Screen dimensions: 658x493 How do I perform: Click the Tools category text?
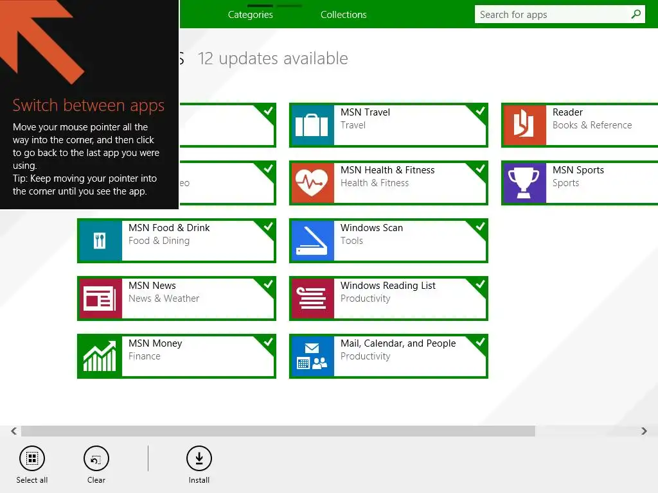351,241
